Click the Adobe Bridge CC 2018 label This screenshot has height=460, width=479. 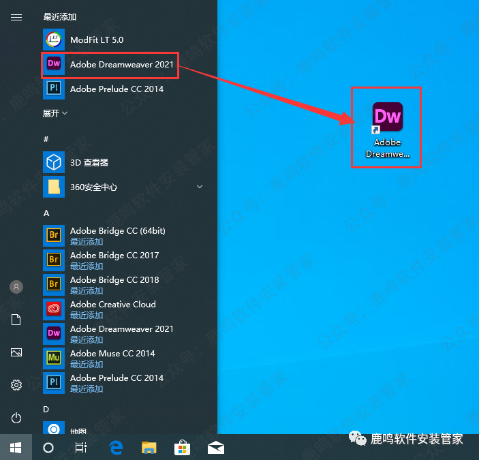click(114, 280)
